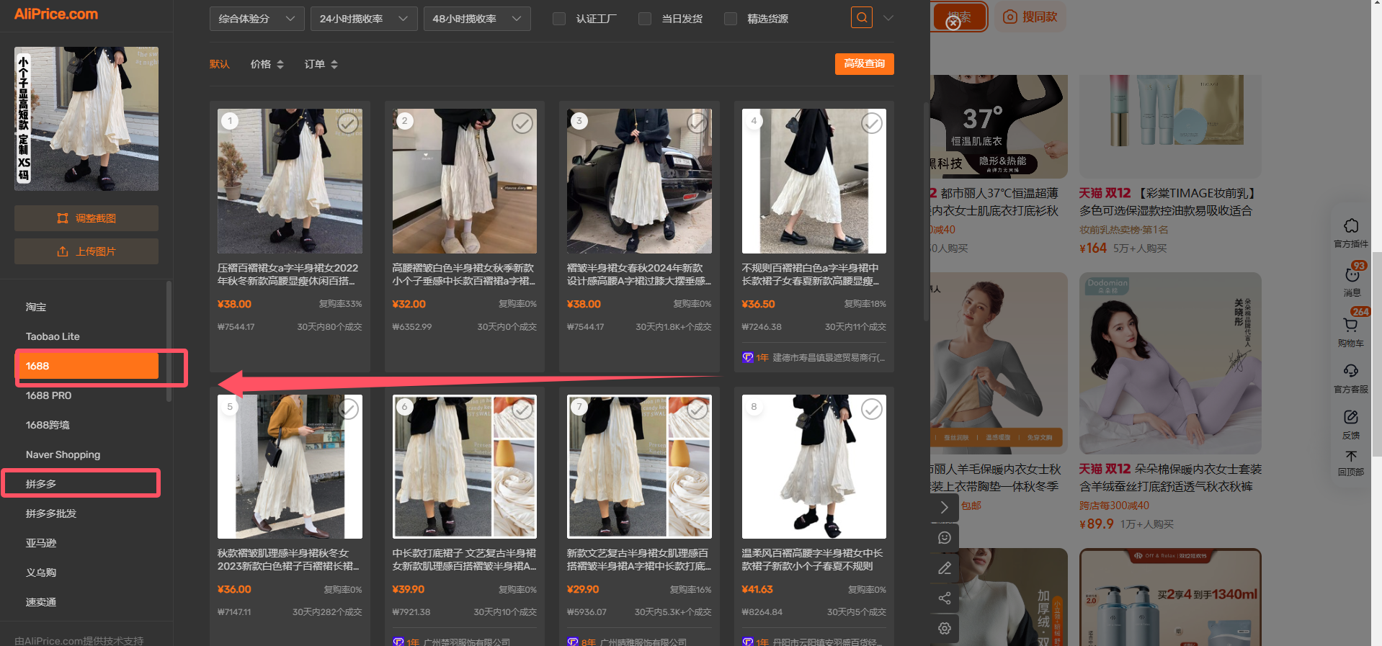Screen dimensions: 1382x646
Task: Open product 1 image priced ¥38.00
Action: [290, 181]
